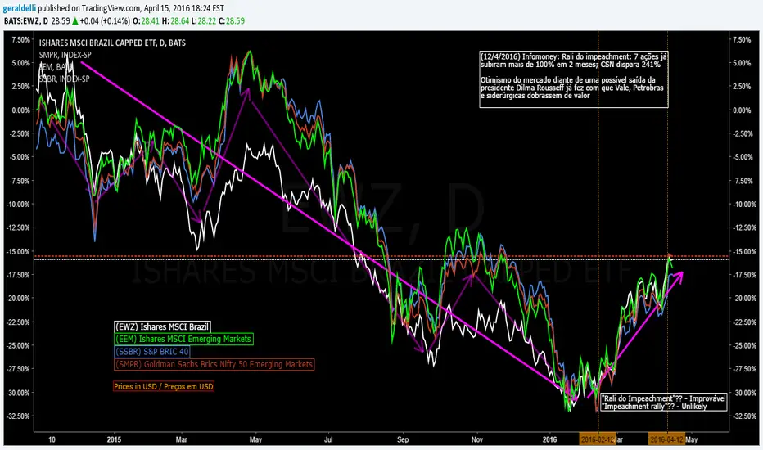763x450 pixels.
Task: Click 7.50% on the left percent scale
Action: (x=20, y=39)
